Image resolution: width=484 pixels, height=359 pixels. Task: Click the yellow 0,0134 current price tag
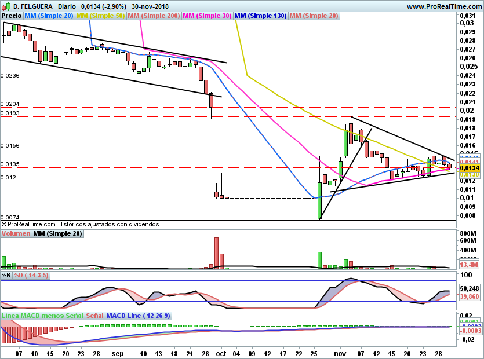pos(470,168)
